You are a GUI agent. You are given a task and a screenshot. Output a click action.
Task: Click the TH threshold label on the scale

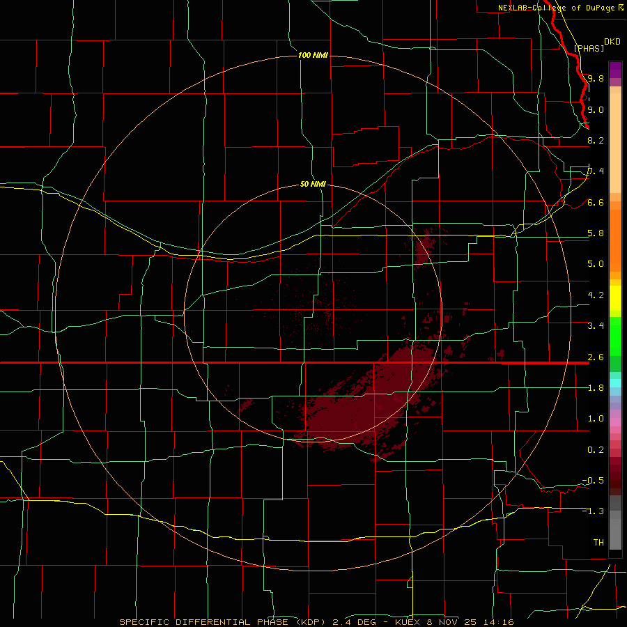tap(598, 542)
